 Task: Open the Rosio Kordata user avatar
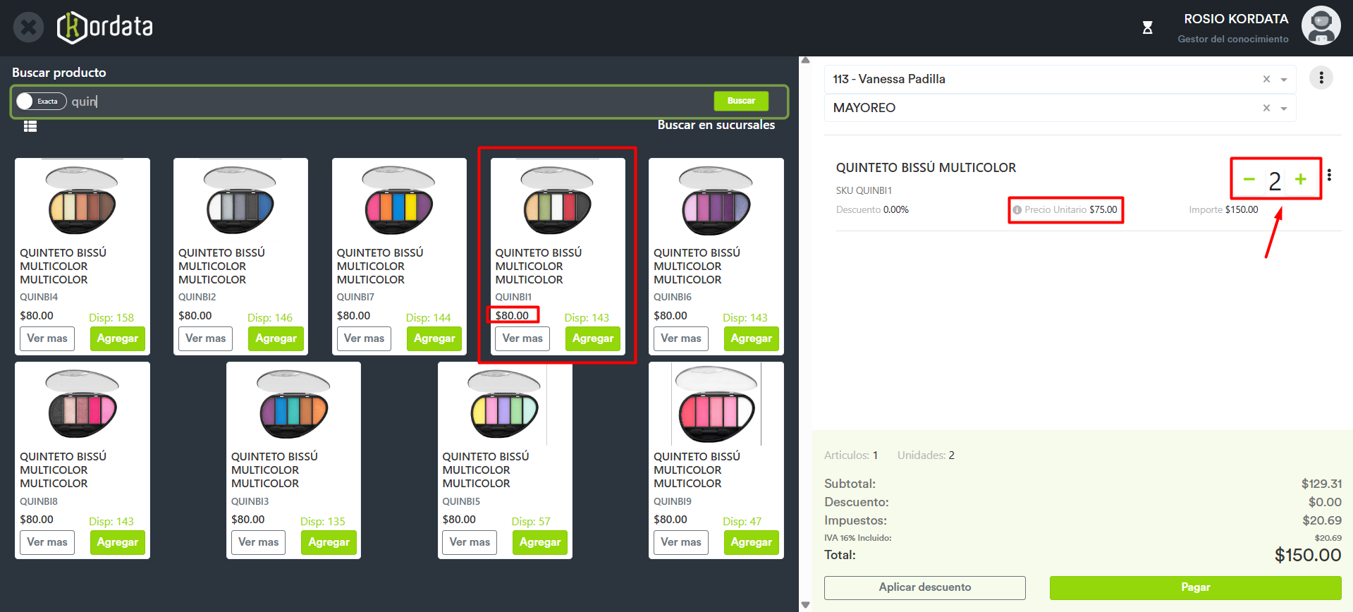tap(1320, 26)
